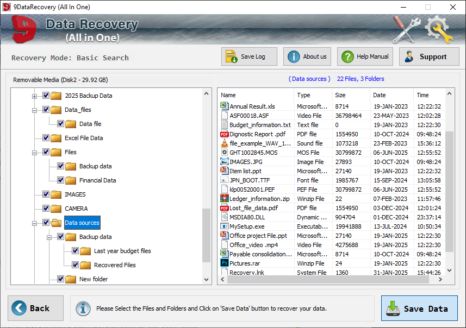Viewport: 466px width, 328px height.
Task: Uncheck the 2025 Backup Data checkbox
Action: 46,95
